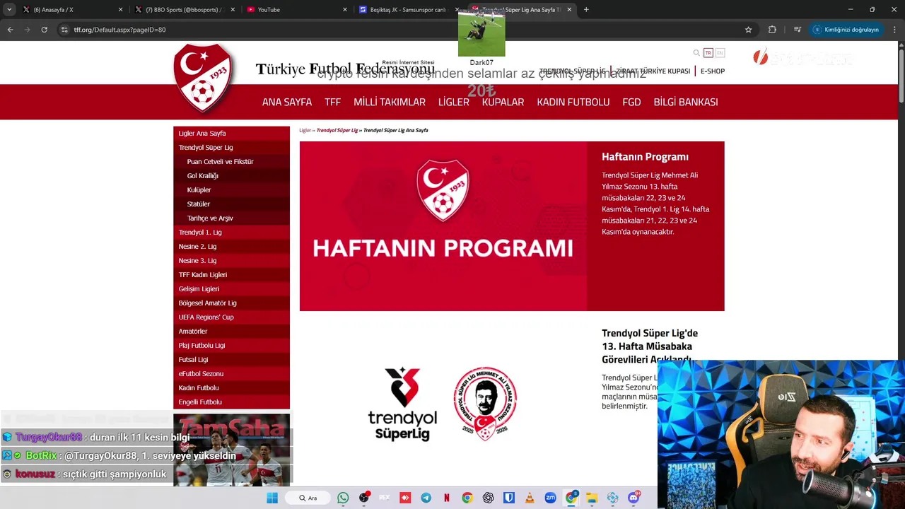
Task: Switch to the YouTube tab
Action: 297,10
